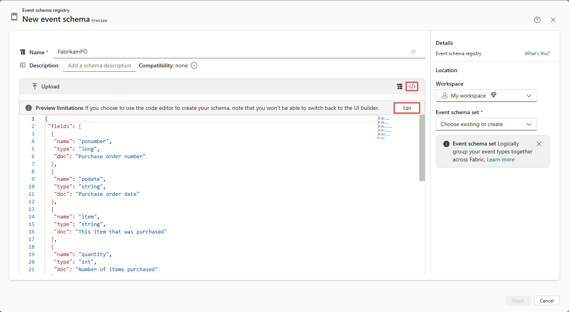
Task: Click the info icon on Preview limitations banner
Action: pyautogui.click(x=28, y=107)
